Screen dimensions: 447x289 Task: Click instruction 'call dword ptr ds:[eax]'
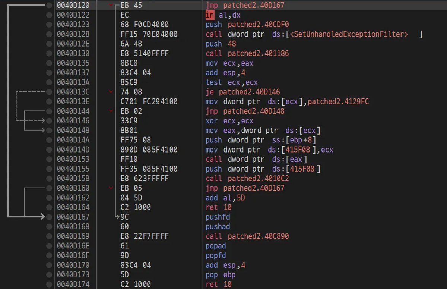257,159
